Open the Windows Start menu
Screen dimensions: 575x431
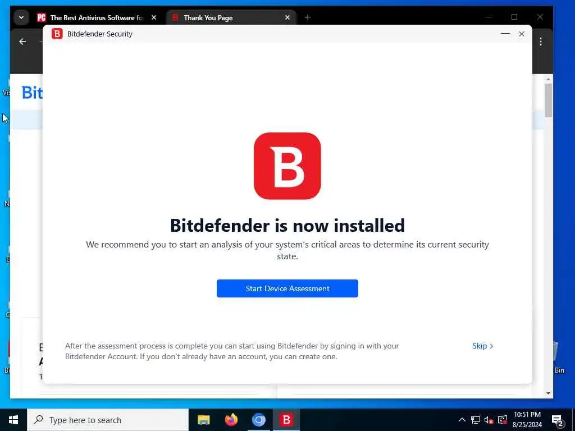pos(13,420)
